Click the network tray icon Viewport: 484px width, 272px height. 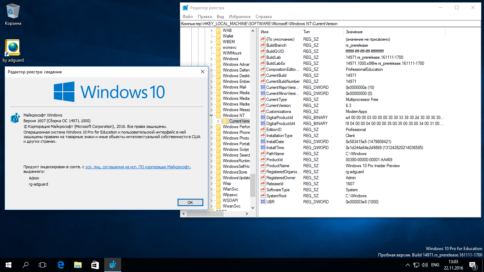click(417, 265)
